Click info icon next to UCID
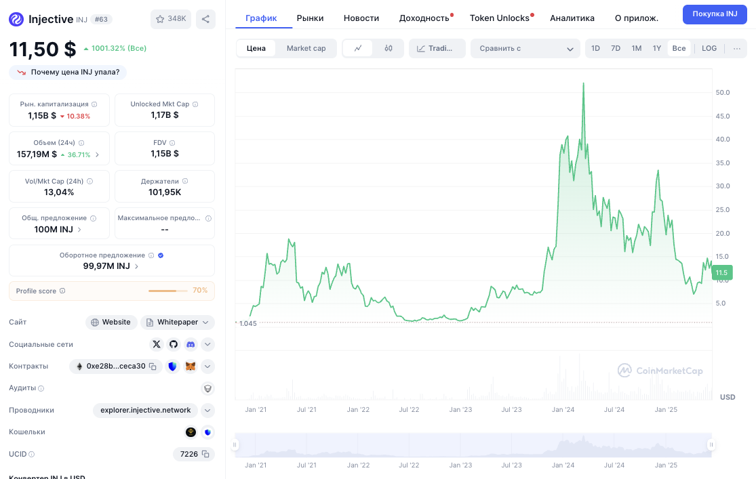 31,454
